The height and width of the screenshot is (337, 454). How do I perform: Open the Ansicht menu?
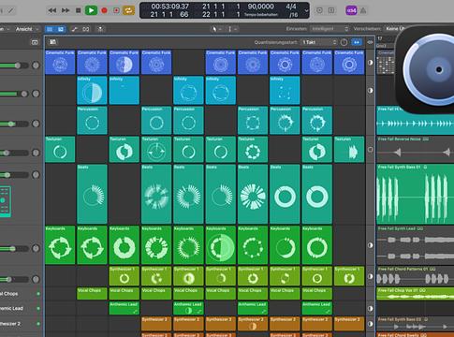tap(27, 29)
